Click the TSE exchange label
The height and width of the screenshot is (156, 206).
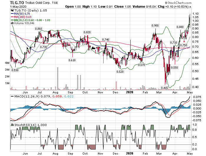55,3
